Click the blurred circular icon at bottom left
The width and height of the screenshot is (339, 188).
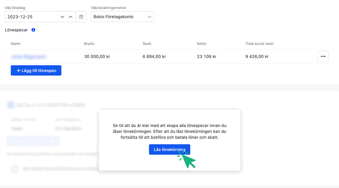pyautogui.click(x=15, y=169)
